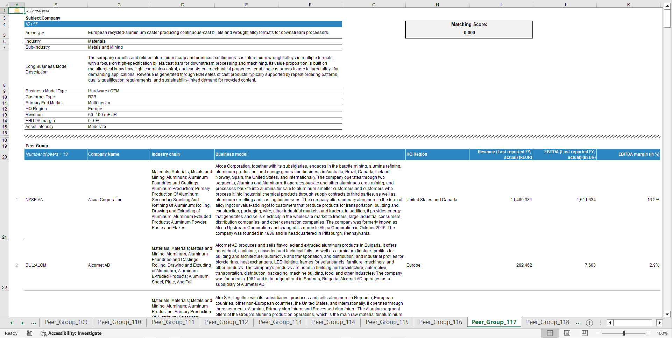Image resolution: width=672 pixels, height=338 pixels.
Task: Click the vertical dots beside the horizontal scrollbar
Action: (x=601, y=323)
